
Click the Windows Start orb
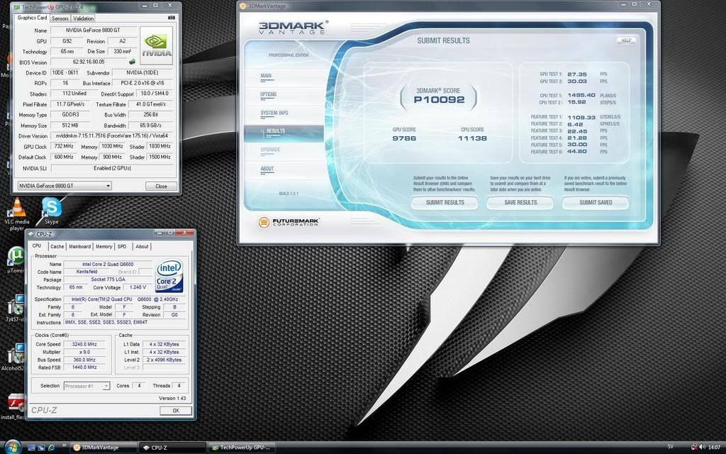click(x=12, y=447)
